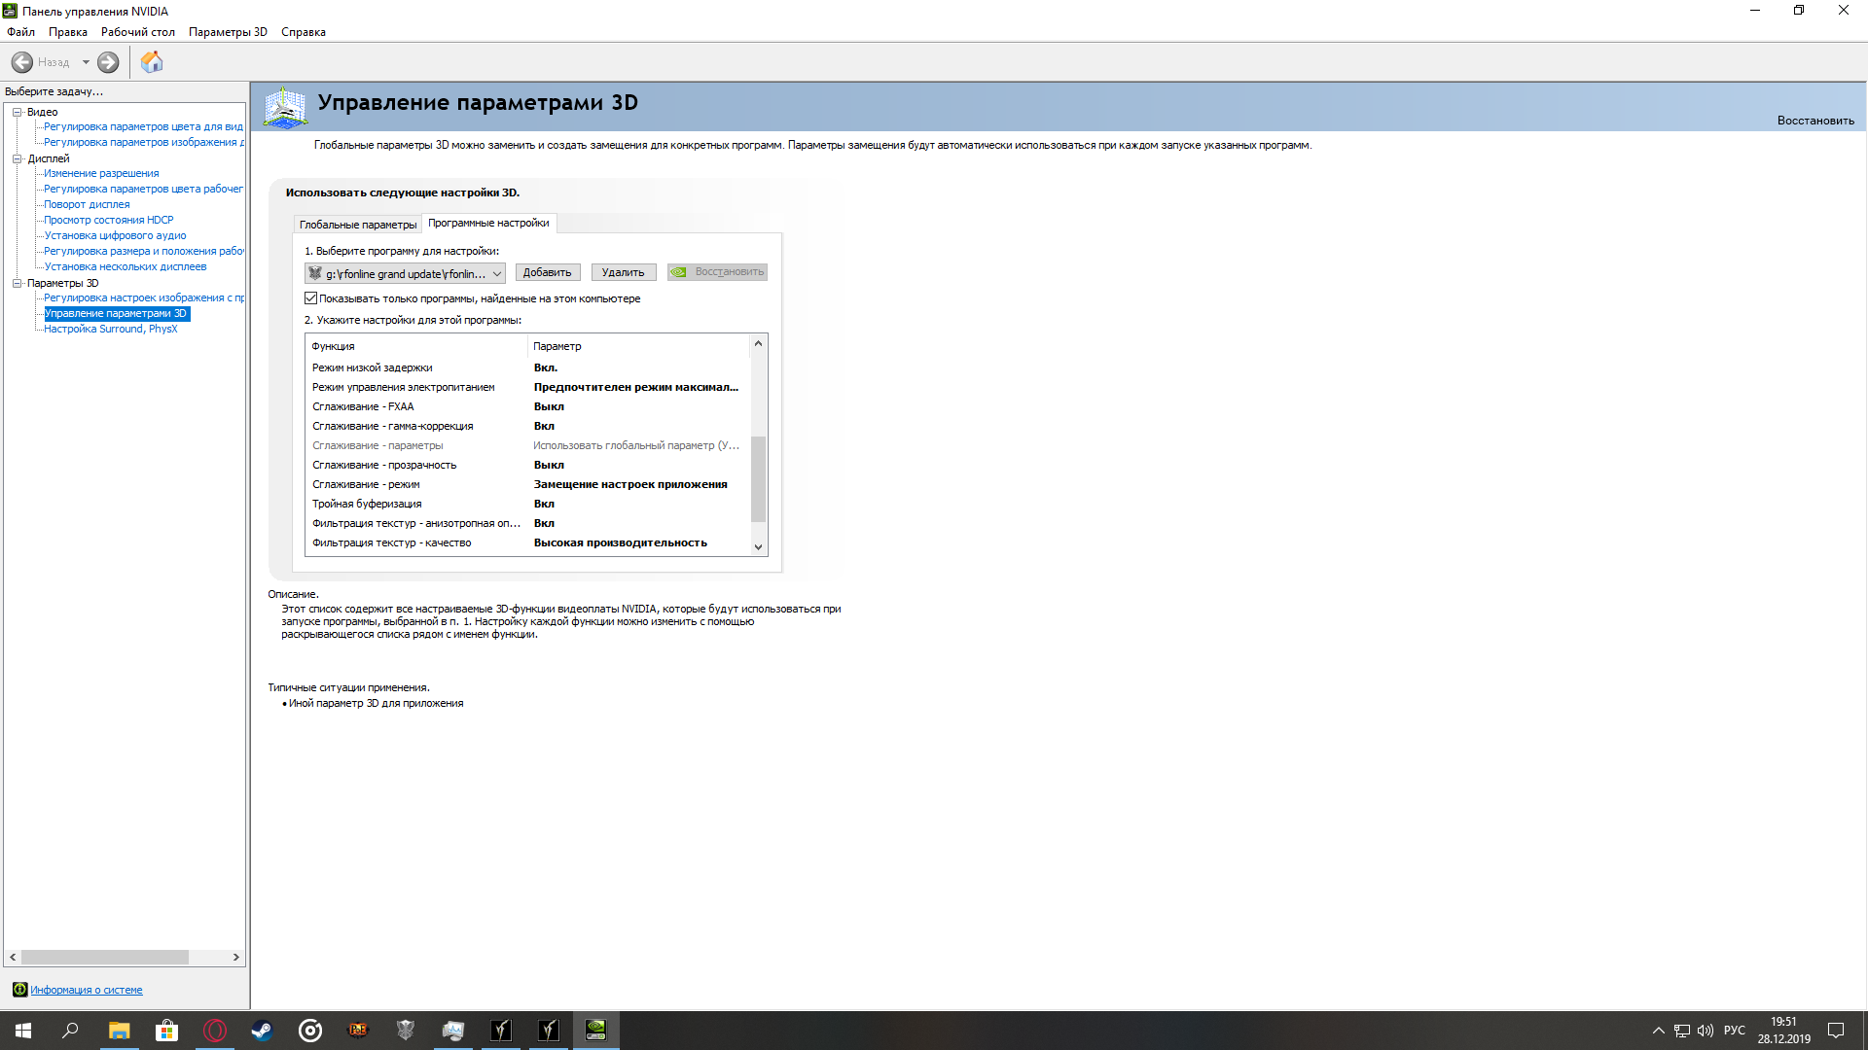Open 'Установка цифрового аудио' tree item
Screen dimensions: 1868x1050
tap(115, 235)
